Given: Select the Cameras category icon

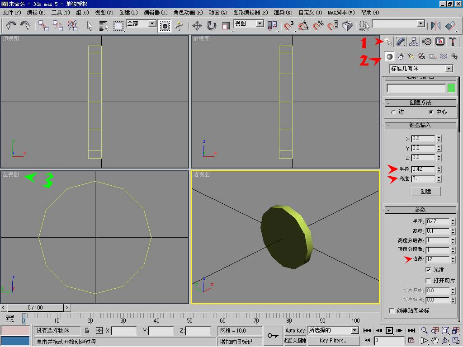Looking at the screenshot, I should tap(421, 56).
